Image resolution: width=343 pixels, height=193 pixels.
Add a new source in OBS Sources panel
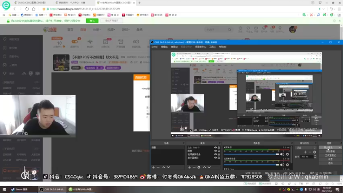[x=190, y=167]
